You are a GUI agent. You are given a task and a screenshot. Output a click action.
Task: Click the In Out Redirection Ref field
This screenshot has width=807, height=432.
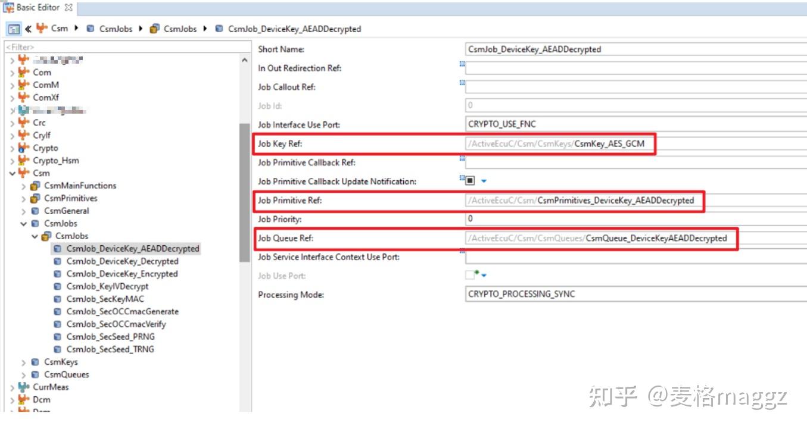click(x=636, y=68)
